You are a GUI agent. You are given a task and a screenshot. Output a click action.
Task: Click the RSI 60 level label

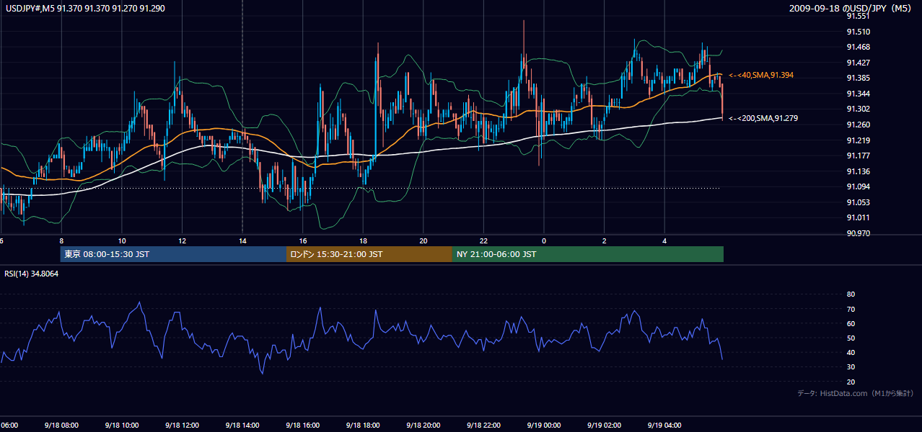pos(851,324)
